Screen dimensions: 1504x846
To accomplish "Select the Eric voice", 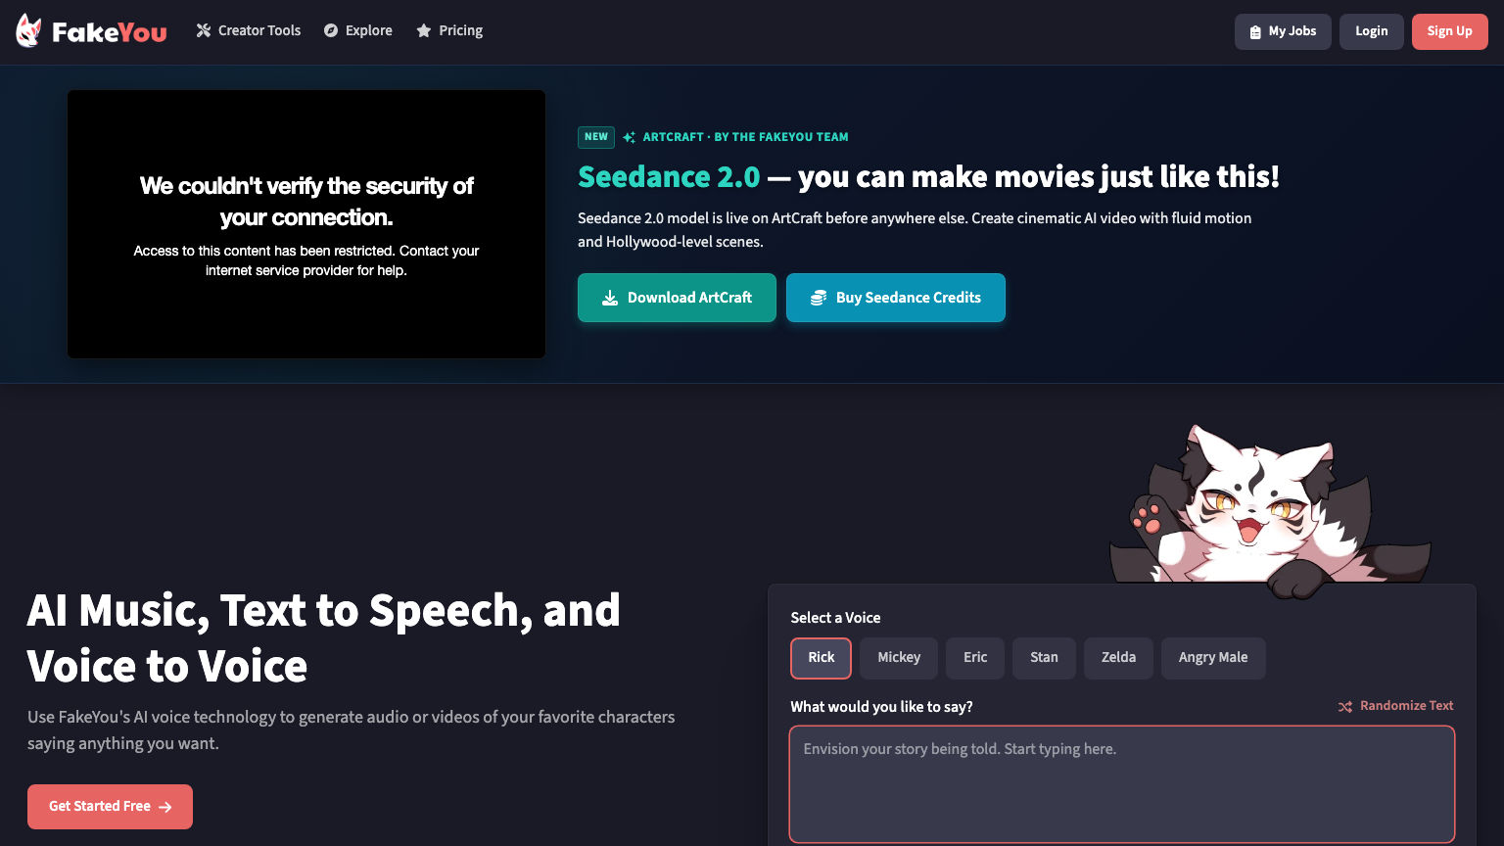I will click(975, 658).
